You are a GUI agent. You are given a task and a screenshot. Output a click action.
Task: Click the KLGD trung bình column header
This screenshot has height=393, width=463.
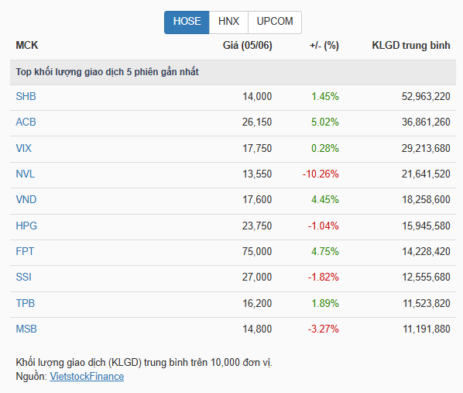[411, 45]
